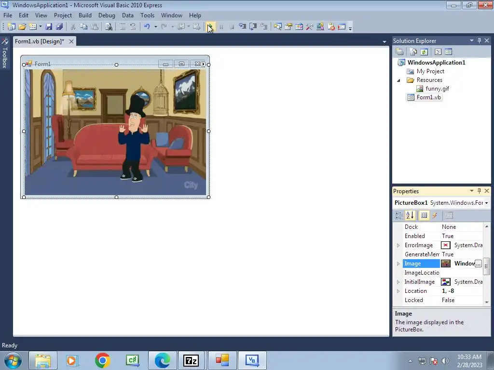This screenshot has height=370, width=494.
Task: Expand the Location property row
Action: (x=398, y=291)
